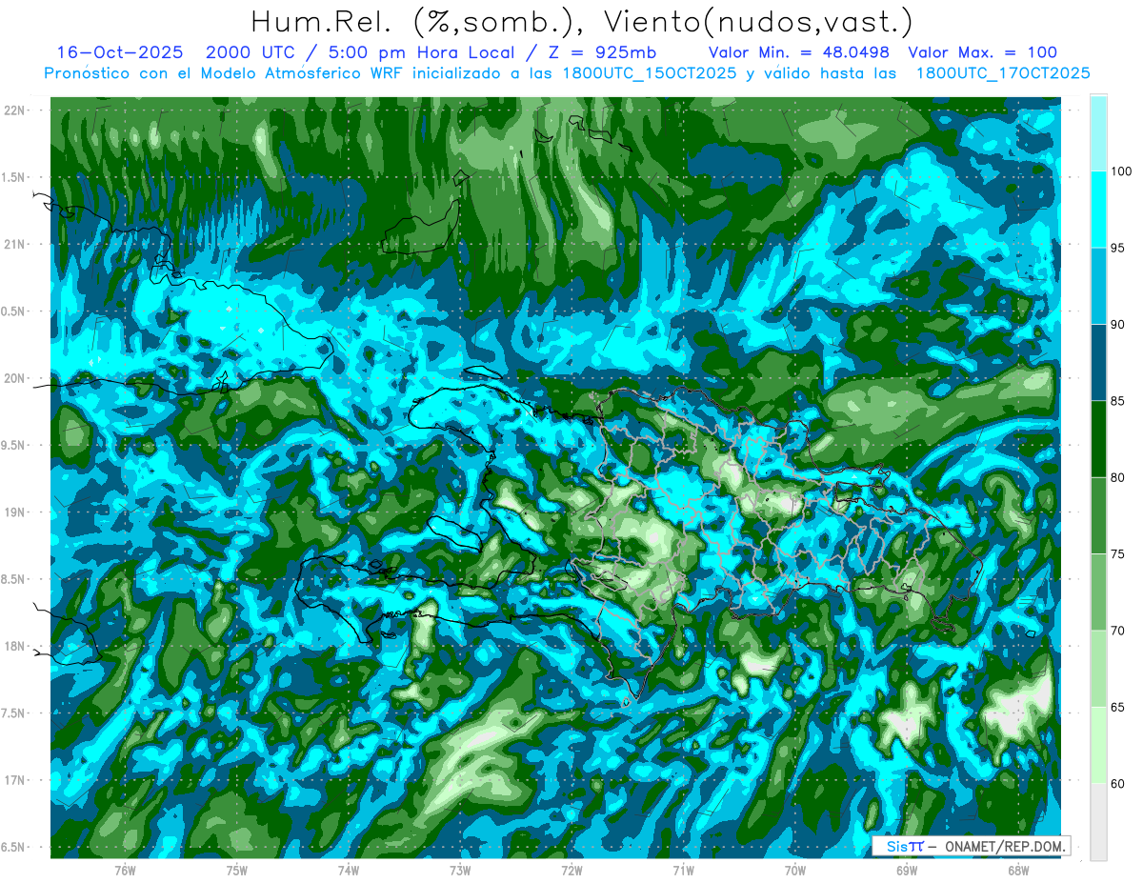Screen dimensions: 1143x883
Task: Select the '72W' longitude label
Action: 571,871
